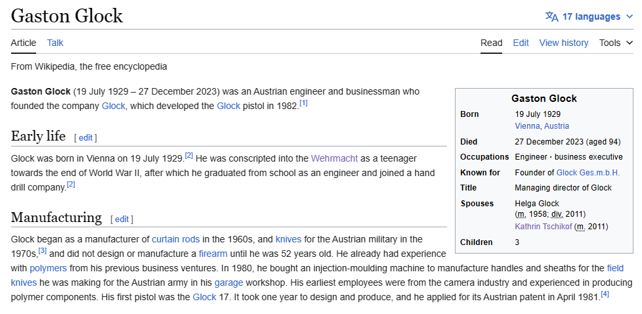Open the Glock 17 link

point(204,297)
